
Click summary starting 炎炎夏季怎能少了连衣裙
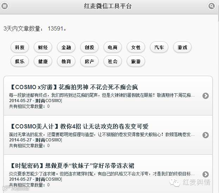click(102, 174)
